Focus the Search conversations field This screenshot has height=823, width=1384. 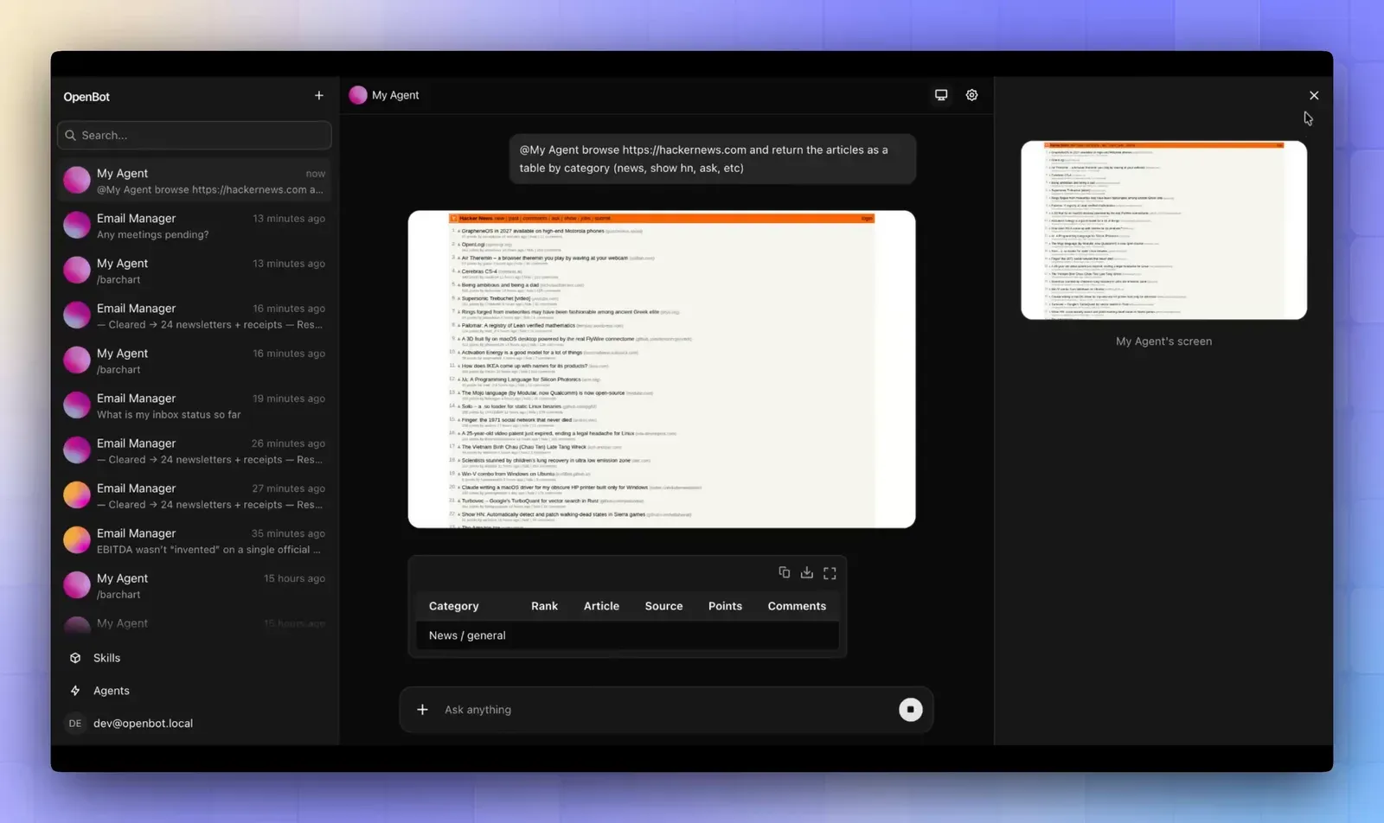coord(195,135)
